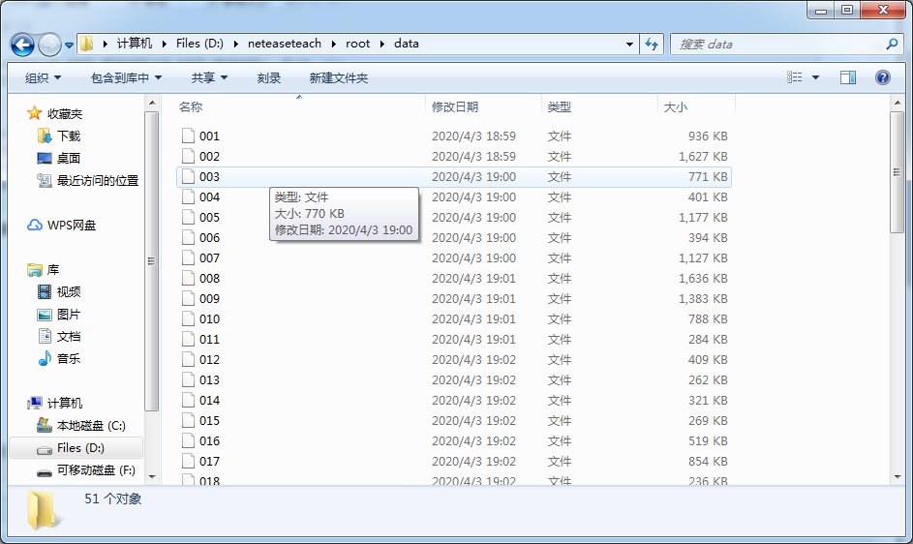Focus the 搜索 data search box
This screenshot has height=544, width=913.
(777, 45)
